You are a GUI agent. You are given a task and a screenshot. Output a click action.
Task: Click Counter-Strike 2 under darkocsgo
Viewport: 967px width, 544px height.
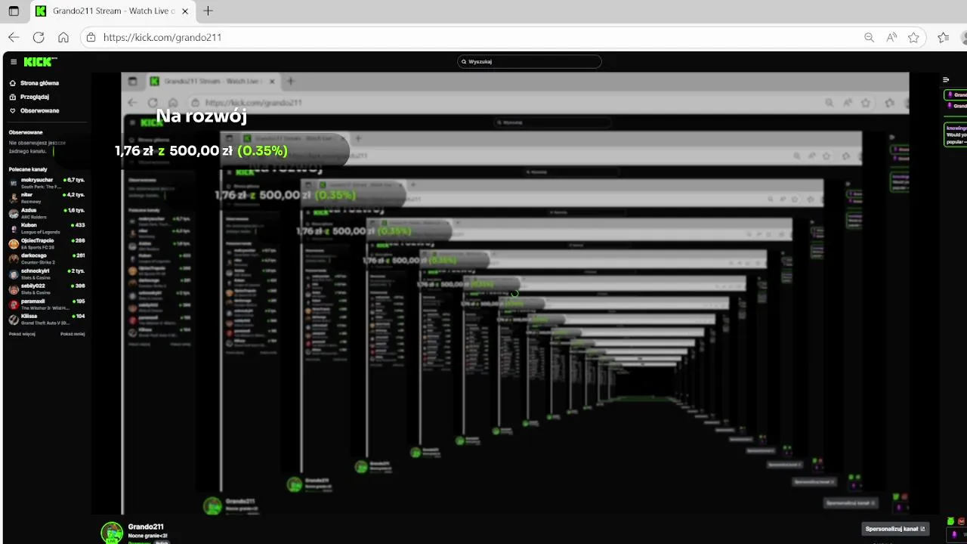[37, 262]
